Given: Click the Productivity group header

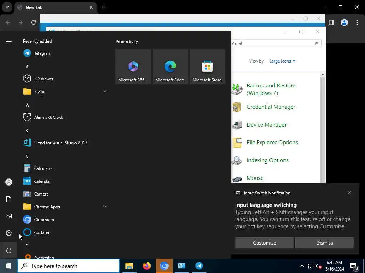Looking at the screenshot, I should (x=127, y=42).
